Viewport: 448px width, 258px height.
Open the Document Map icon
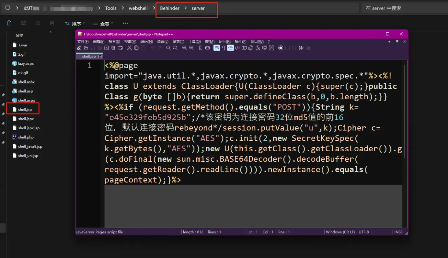pos(244,48)
